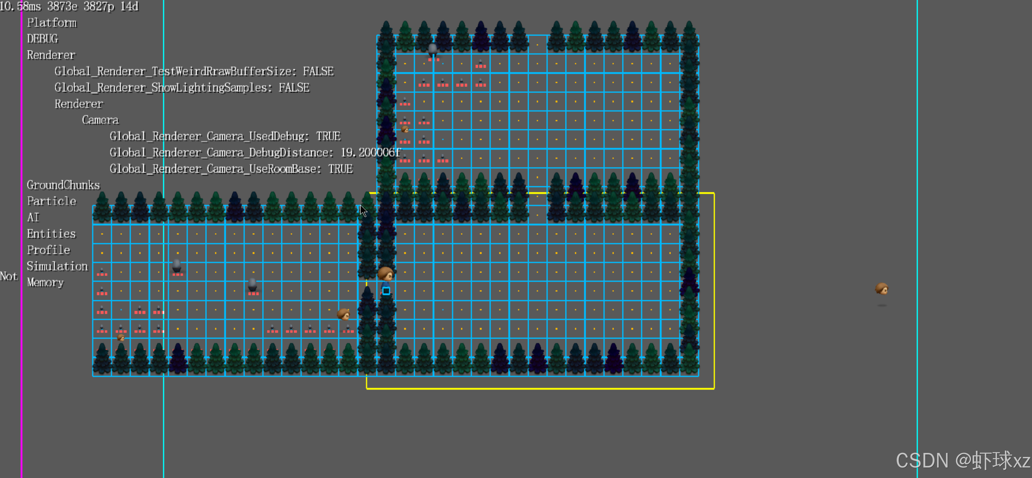The height and width of the screenshot is (478, 1032).
Task: Toggle TestWeirdRrawBufferSize FALSE entry
Action: coord(194,72)
